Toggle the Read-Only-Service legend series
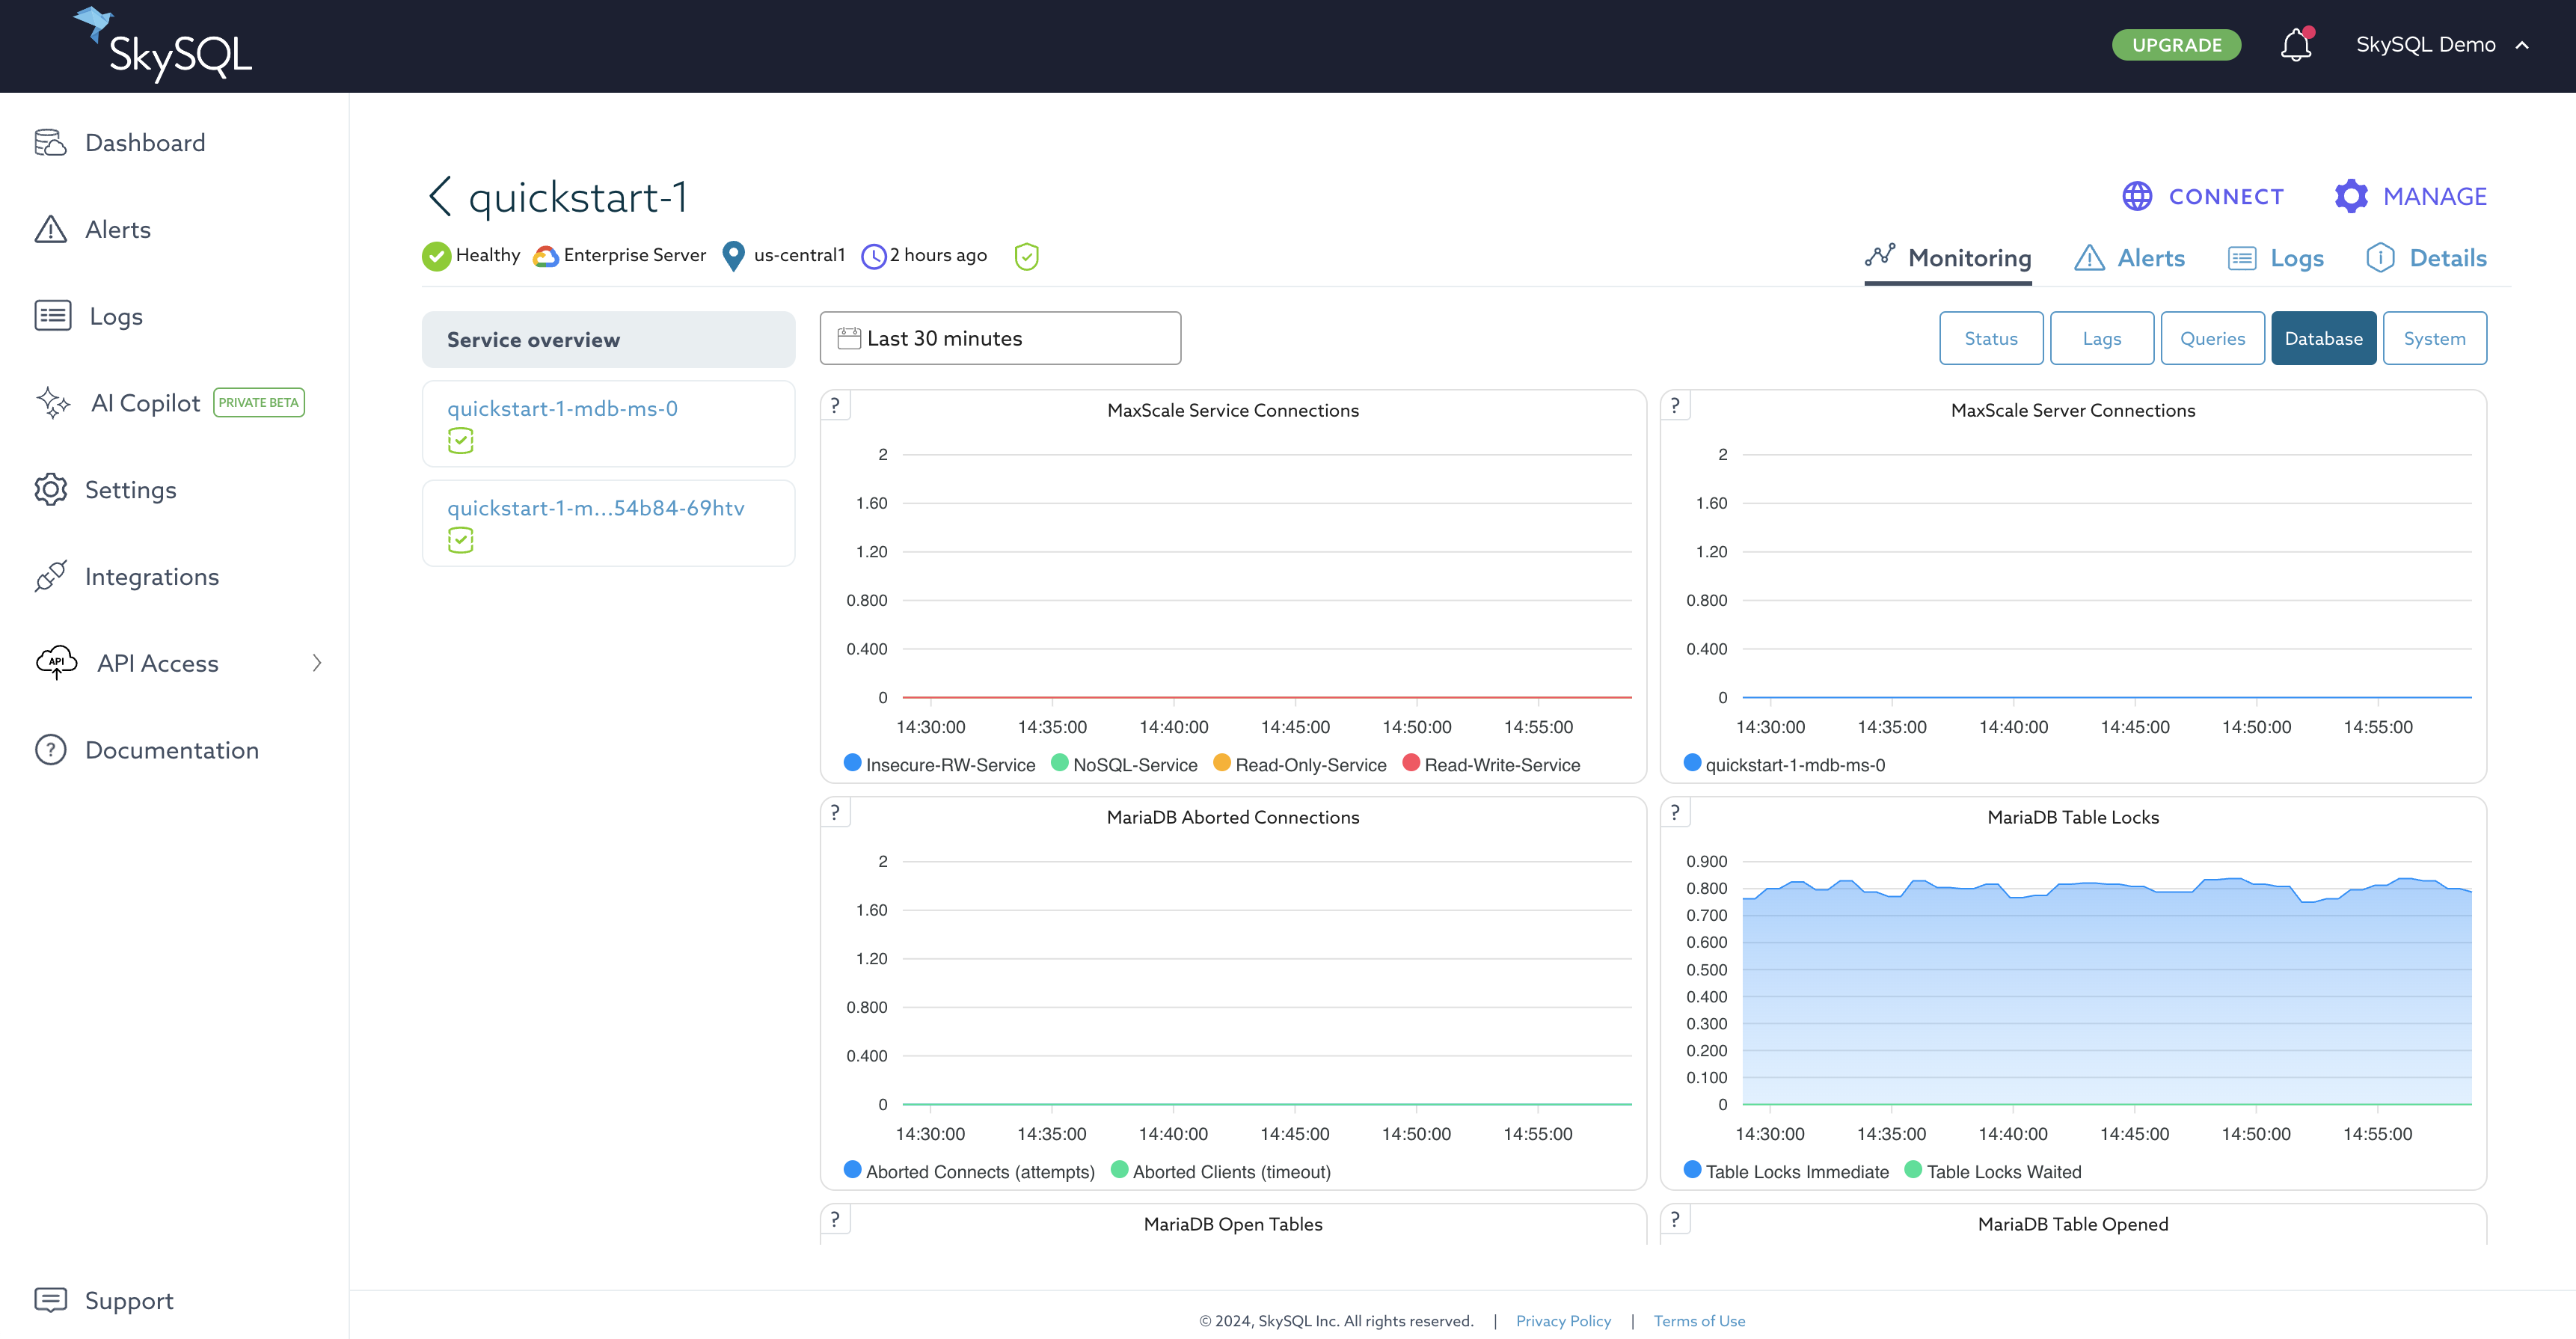 (x=1300, y=764)
